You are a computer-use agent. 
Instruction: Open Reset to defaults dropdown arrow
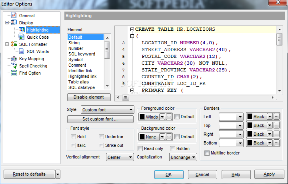click(58, 174)
